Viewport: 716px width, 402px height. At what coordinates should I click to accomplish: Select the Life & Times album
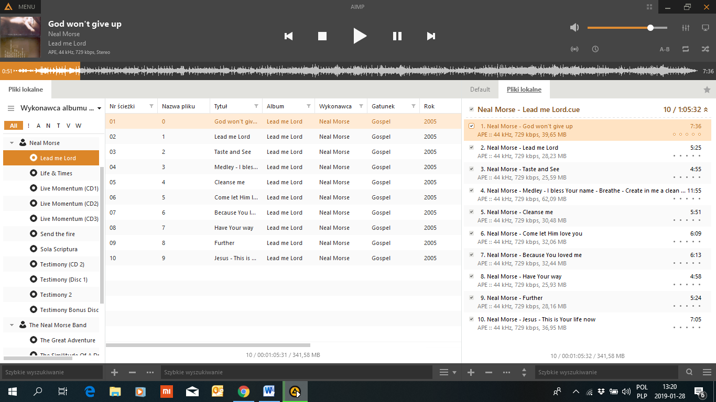[56, 173]
